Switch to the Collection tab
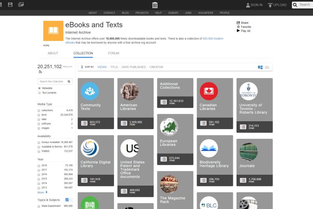The height and width of the screenshot is (209, 313). coord(83,53)
